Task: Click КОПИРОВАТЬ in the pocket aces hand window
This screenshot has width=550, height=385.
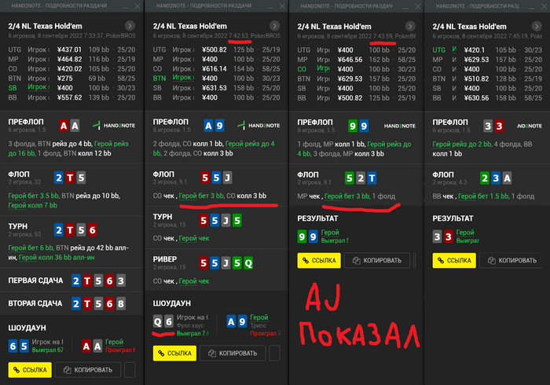Action: tap(88, 370)
